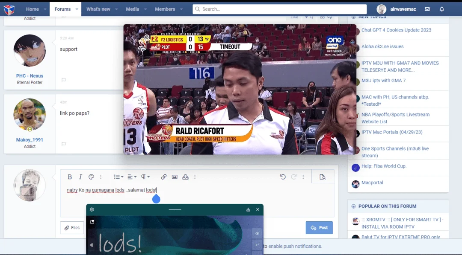Click the forum search field
Viewport: 462px width, 255px height.
click(x=280, y=9)
